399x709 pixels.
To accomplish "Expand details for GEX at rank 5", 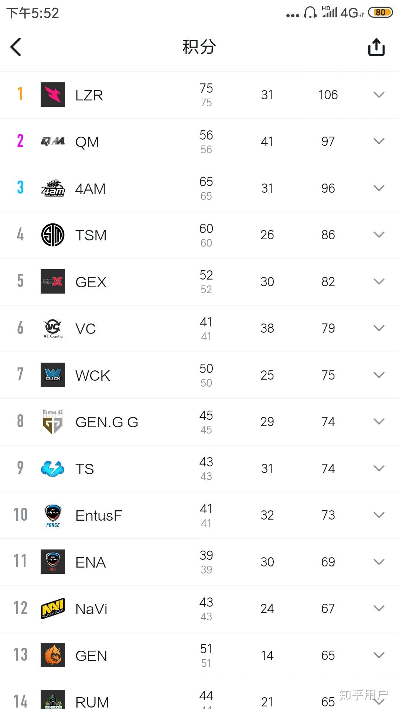I will pos(378,281).
